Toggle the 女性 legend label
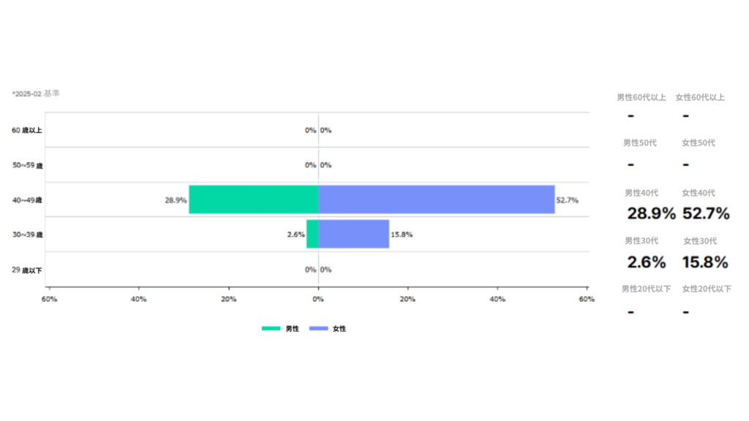Image resolution: width=749 pixels, height=421 pixels. point(339,329)
